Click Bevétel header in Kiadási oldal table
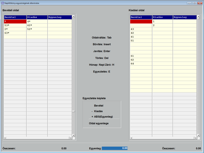This screenshot has height=153, width=204. [x=141, y=17]
